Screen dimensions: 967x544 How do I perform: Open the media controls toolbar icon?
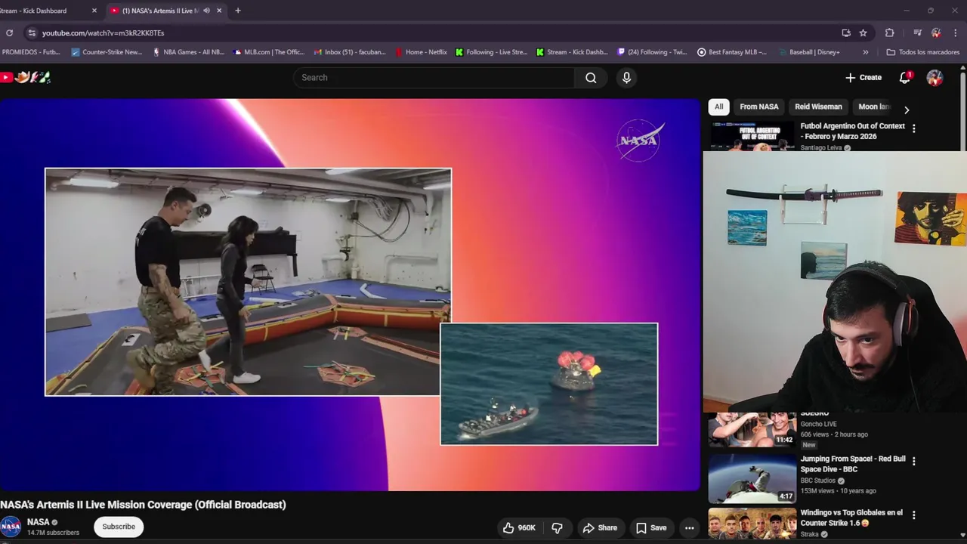(917, 32)
